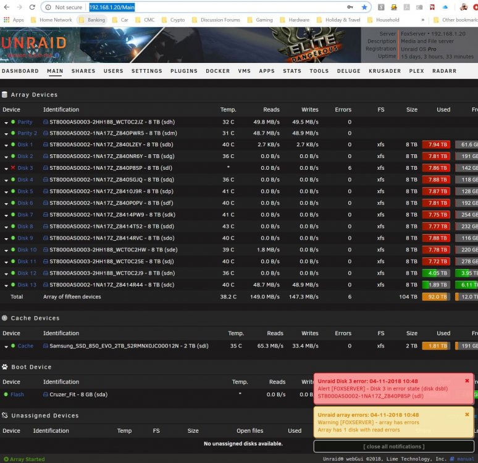The image size is (478, 463).
Task: Click the manual book icon in footer
Action: (x=452, y=459)
